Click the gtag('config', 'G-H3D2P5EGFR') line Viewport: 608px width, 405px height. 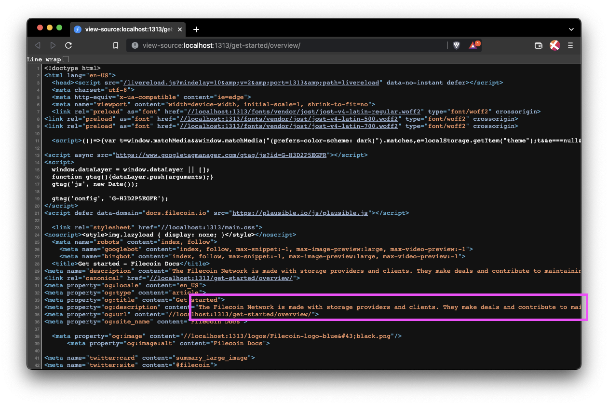tap(110, 198)
